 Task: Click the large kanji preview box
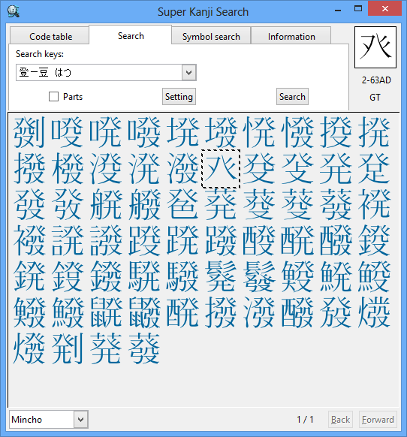coord(375,47)
